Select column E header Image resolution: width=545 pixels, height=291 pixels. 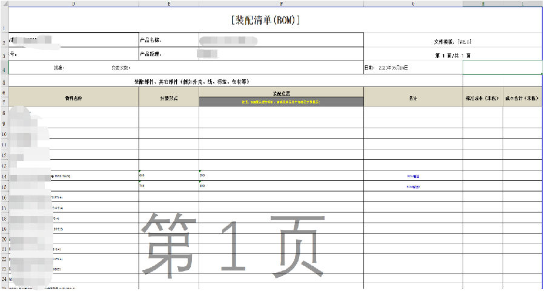pos(169,4)
